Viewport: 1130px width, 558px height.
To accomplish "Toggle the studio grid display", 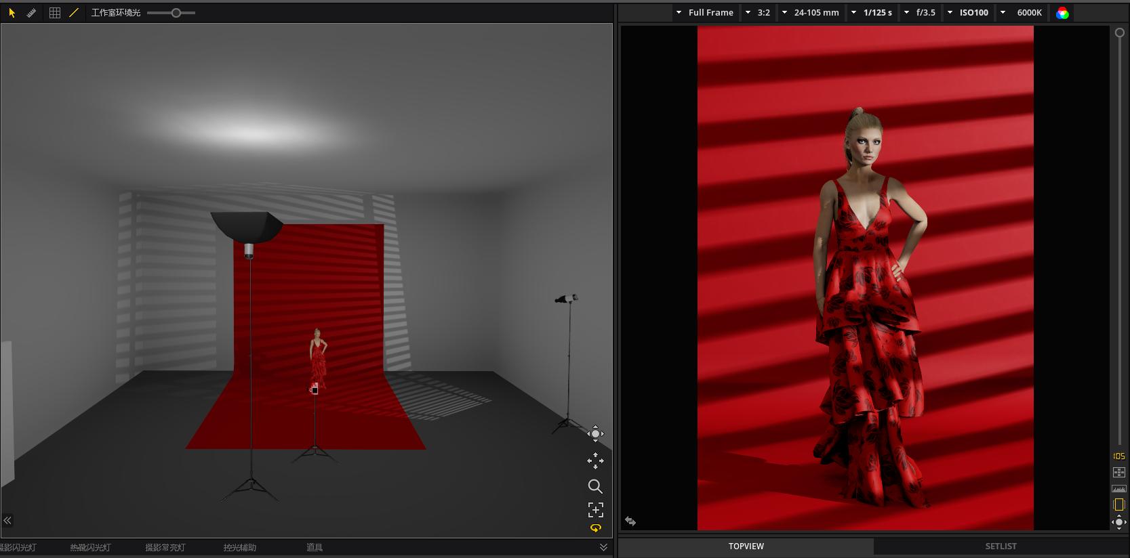I will [55, 13].
